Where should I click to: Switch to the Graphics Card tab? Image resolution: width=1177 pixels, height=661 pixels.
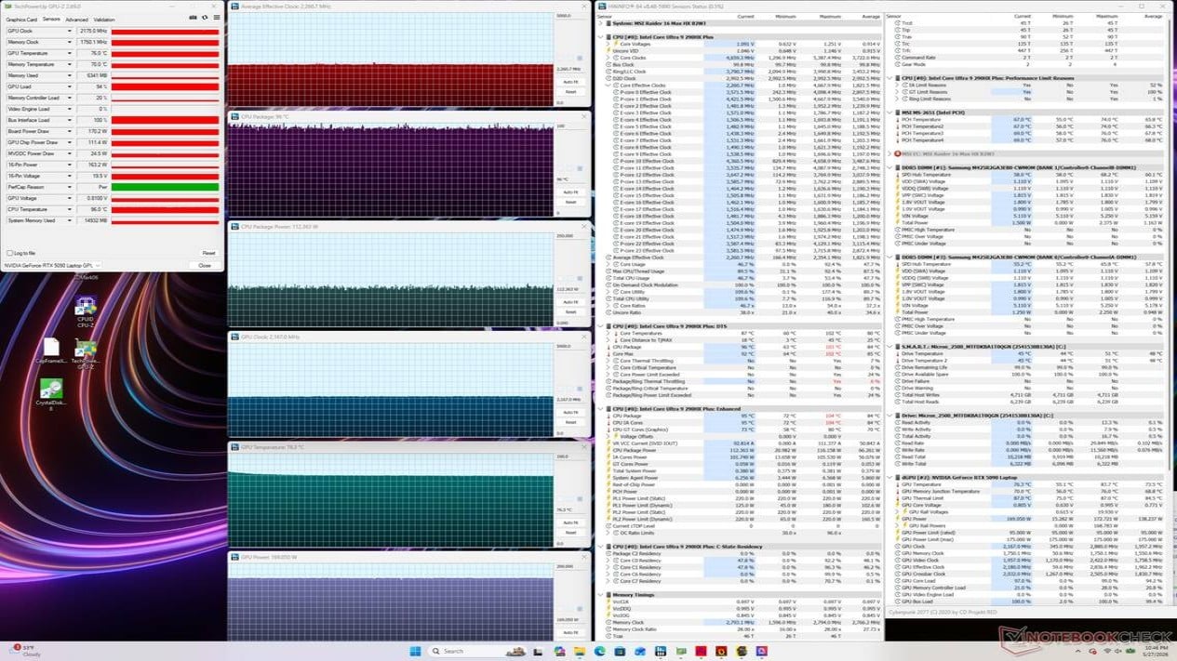[x=22, y=20]
